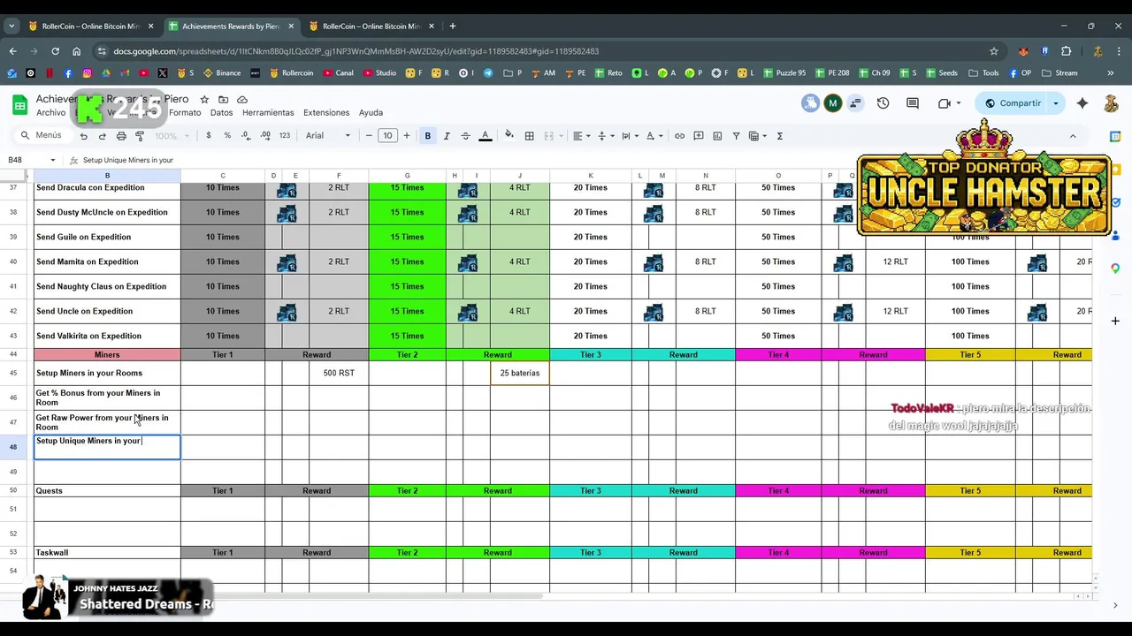1132x636 pixels.
Task: Click the Create filter funnel icon
Action: coord(736,136)
